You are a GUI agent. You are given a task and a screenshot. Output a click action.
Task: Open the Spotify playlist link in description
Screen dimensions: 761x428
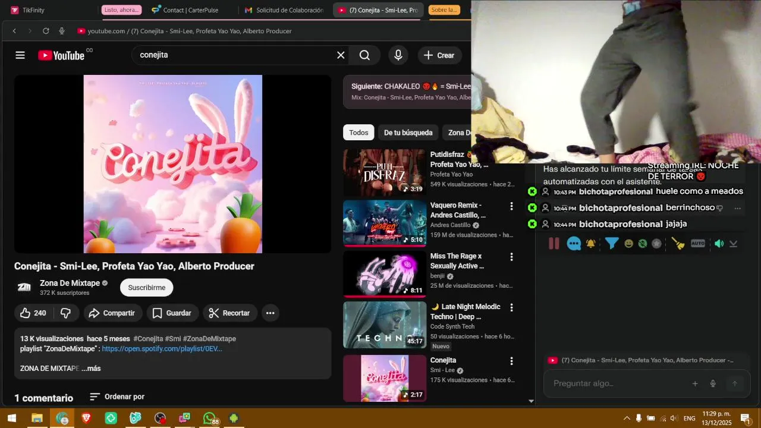pos(162,349)
